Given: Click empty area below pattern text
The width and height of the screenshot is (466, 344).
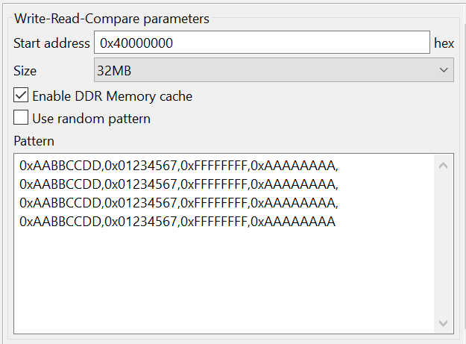Looking at the screenshot, I should [x=224, y=284].
